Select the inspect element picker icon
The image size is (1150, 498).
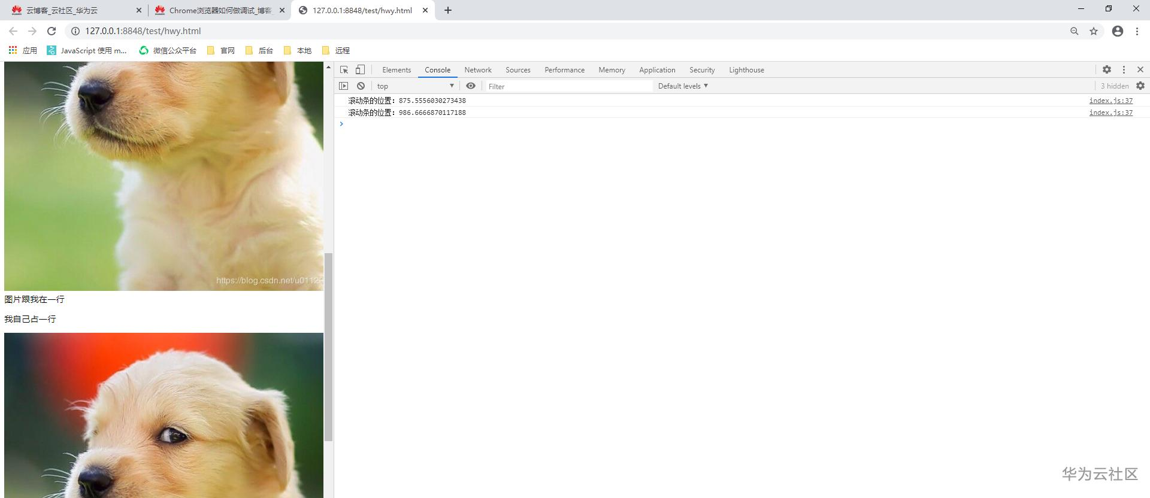click(x=344, y=70)
